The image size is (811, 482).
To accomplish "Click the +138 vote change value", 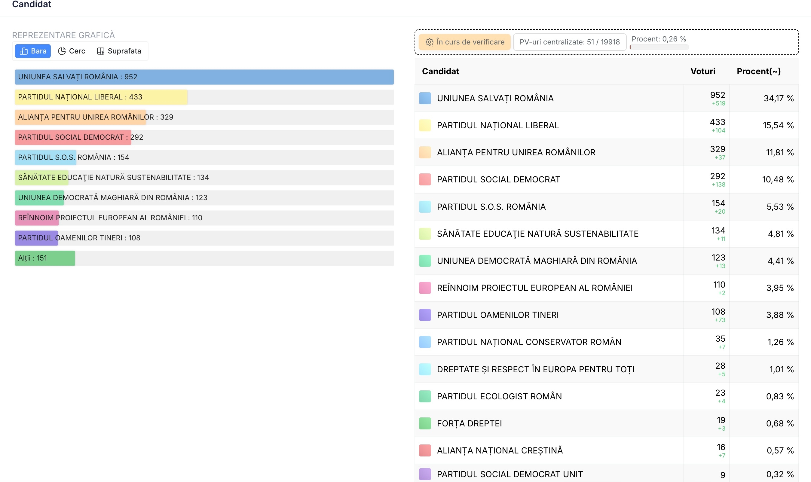I will pos(718,185).
